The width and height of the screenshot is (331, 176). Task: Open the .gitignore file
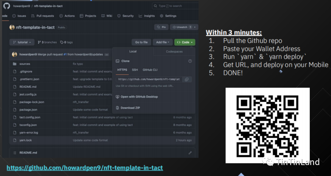pos(26,71)
